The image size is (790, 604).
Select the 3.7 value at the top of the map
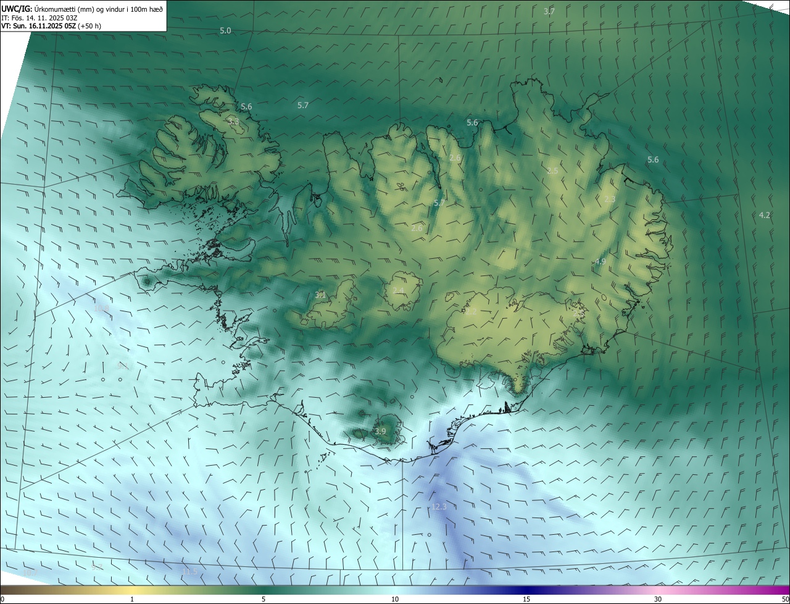(549, 11)
